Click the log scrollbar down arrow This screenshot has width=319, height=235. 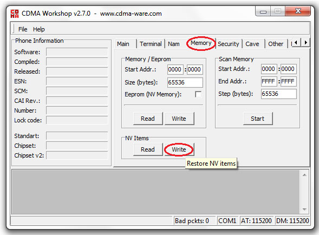click(304, 209)
